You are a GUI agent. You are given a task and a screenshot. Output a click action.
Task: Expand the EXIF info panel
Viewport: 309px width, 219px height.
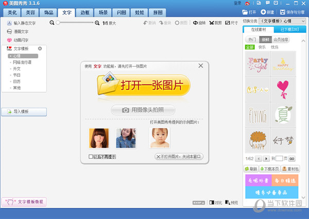point(199,203)
